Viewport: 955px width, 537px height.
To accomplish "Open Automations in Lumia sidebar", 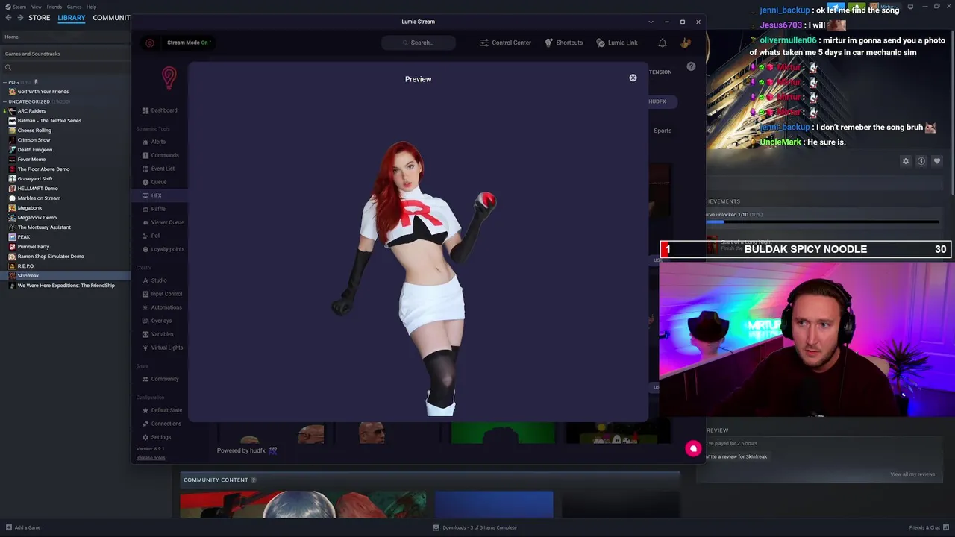I will pos(162,307).
